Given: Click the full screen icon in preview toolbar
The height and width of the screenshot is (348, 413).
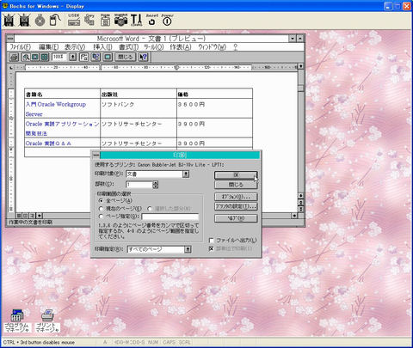Looking at the screenshot, I should click(108, 57).
